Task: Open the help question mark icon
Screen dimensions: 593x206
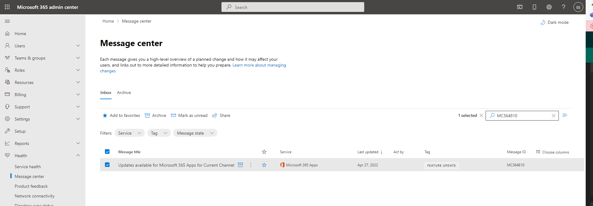Action: pyautogui.click(x=564, y=7)
